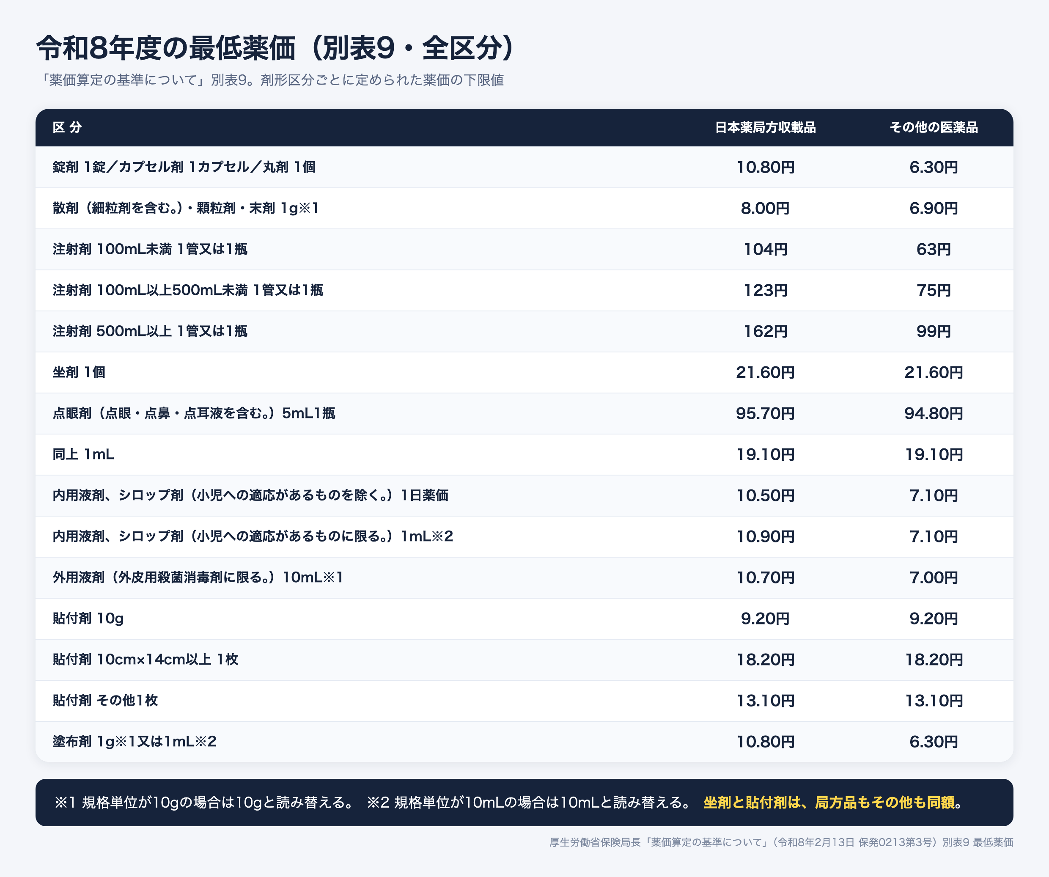This screenshot has height=877, width=1049.
Task: Click 6.30円 in the 塗布剤 row
Action: 934,741
